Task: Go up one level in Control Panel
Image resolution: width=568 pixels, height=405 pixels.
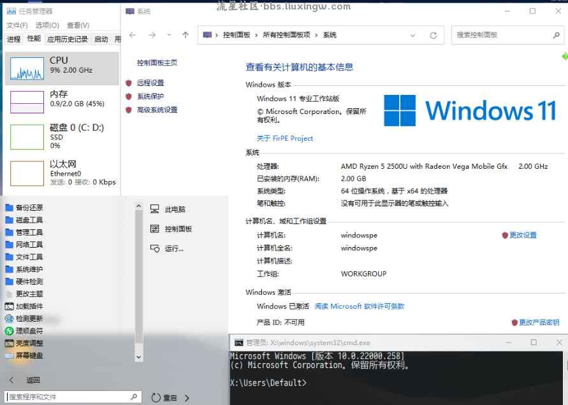Action: point(186,35)
